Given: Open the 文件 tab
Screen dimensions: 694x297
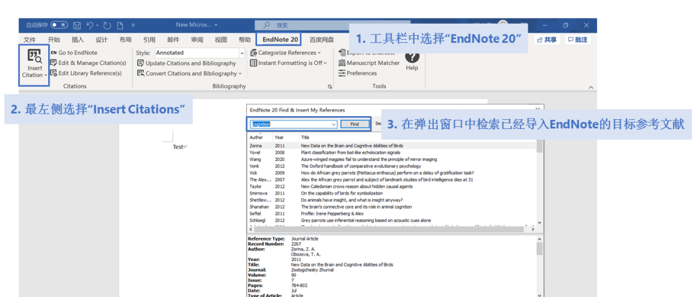Looking at the screenshot, I should point(30,40).
